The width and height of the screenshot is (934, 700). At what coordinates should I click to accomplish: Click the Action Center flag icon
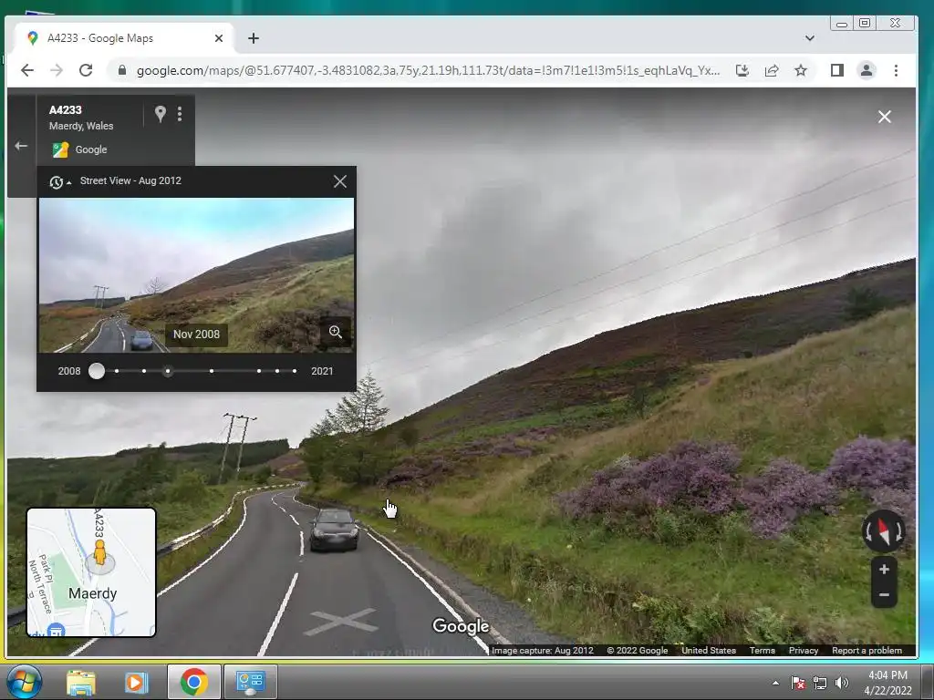798,683
